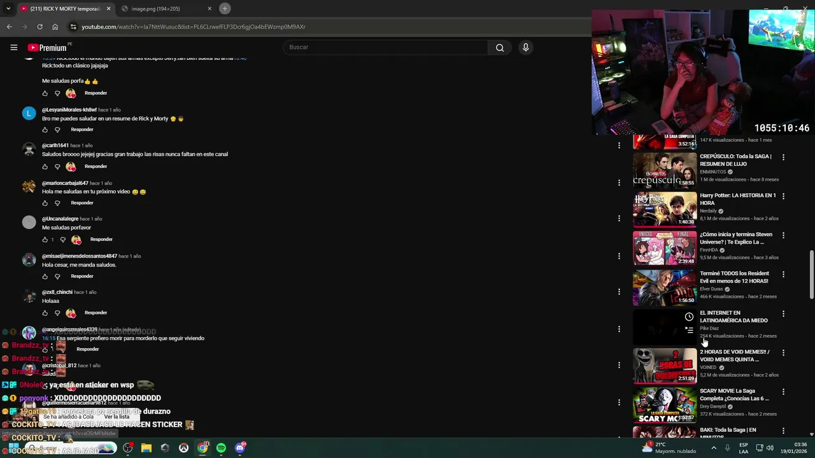The height and width of the screenshot is (458, 815).
Task: Close the image.png tab
Action: tap(209, 8)
